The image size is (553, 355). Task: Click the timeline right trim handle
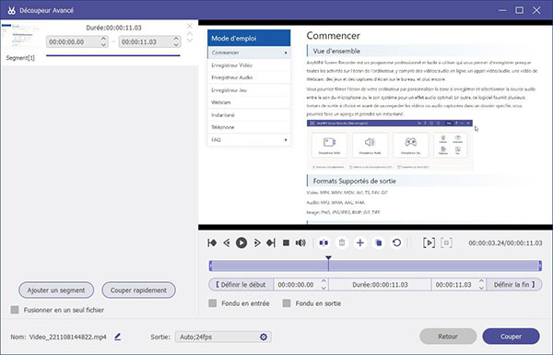(539, 266)
